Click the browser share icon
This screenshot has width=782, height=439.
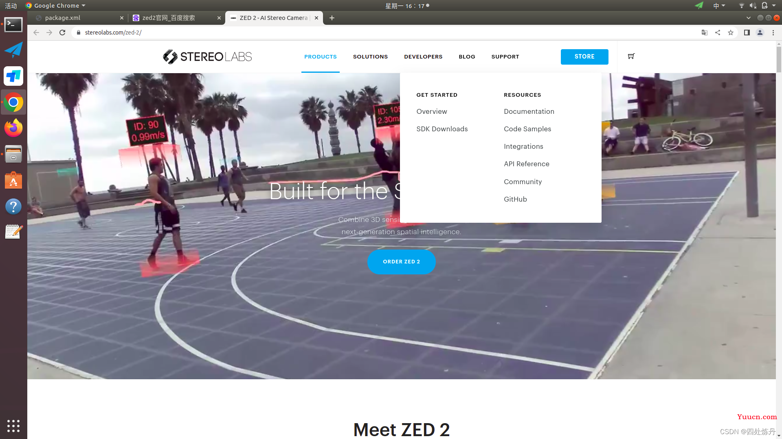point(717,32)
